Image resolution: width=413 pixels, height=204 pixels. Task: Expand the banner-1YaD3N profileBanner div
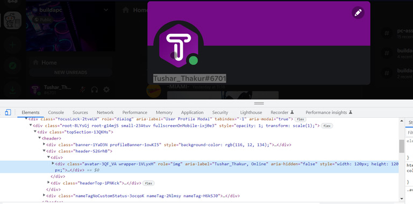click(x=44, y=144)
